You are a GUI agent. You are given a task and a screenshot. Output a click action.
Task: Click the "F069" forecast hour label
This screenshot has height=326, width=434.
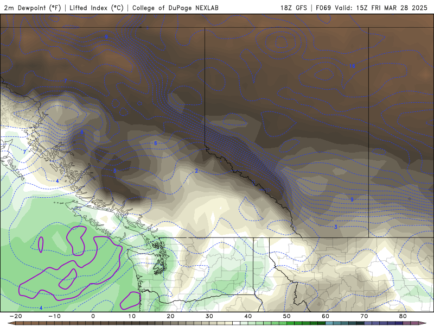pyautogui.click(x=323, y=8)
